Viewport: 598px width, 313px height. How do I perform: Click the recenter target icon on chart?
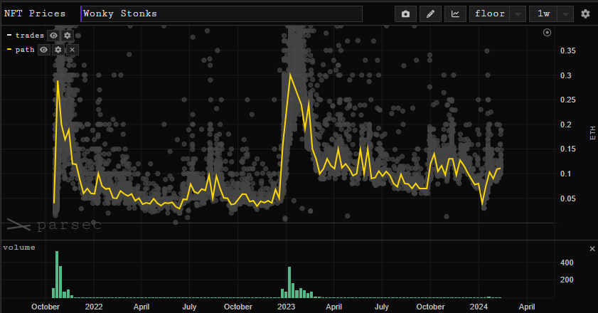coord(547,33)
